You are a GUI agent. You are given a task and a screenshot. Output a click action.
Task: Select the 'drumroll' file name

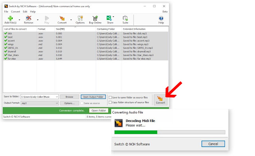(12, 52)
